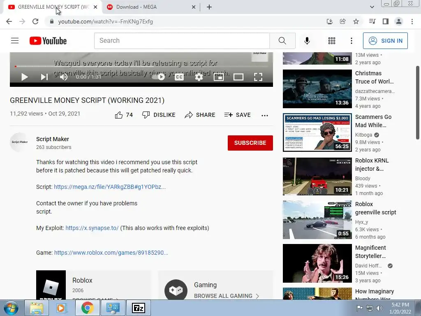Viewport: 421px width, 316px height.
Task: Open more actions ellipsis below video
Action: (265, 115)
